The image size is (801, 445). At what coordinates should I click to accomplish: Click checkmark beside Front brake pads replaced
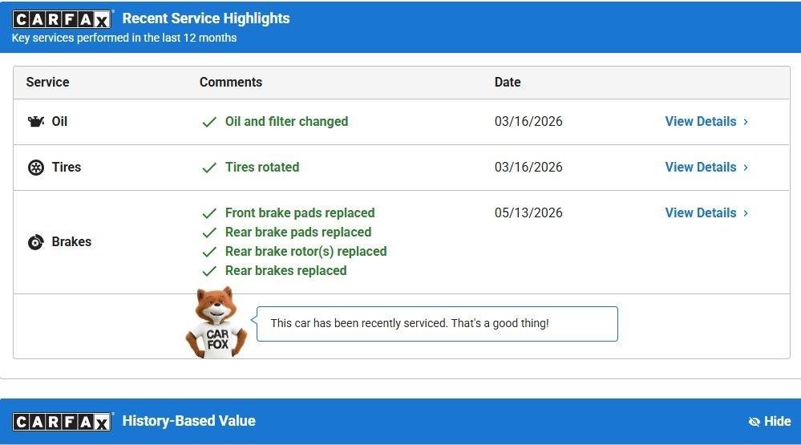click(209, 213)
